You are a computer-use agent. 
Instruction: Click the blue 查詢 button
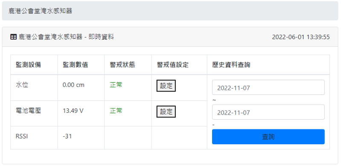[268, 137]
